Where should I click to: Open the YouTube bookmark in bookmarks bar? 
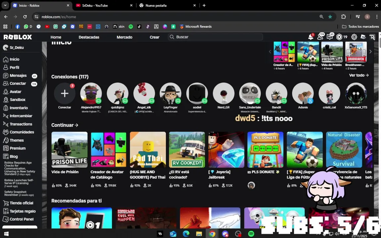(47, 26)
